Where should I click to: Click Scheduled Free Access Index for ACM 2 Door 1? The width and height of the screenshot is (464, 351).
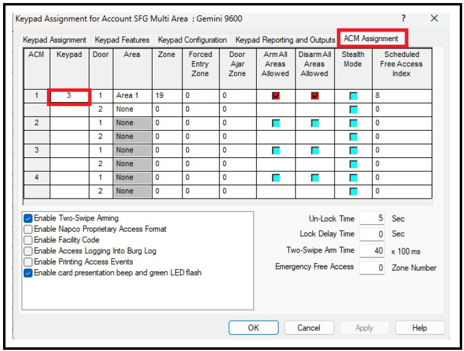pyautogui.click(x=402, y=123)
